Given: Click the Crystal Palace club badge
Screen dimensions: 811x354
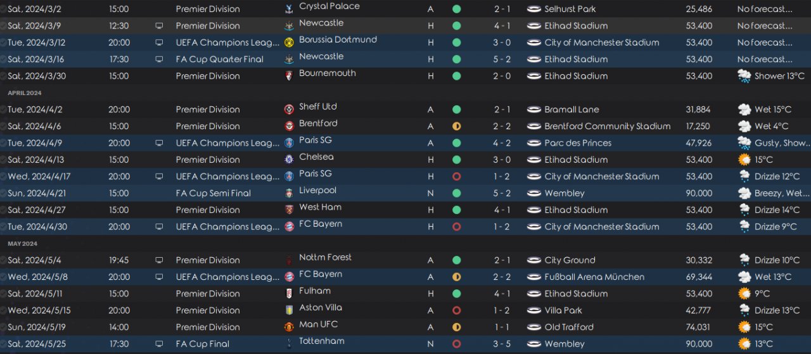Looking at the screenshot, I should (289, 9).
